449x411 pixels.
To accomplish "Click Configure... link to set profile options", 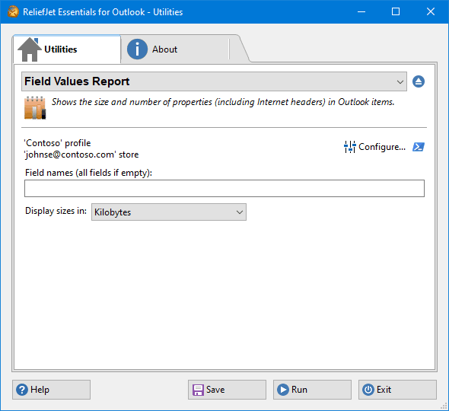I will click(x=382, y=147).
